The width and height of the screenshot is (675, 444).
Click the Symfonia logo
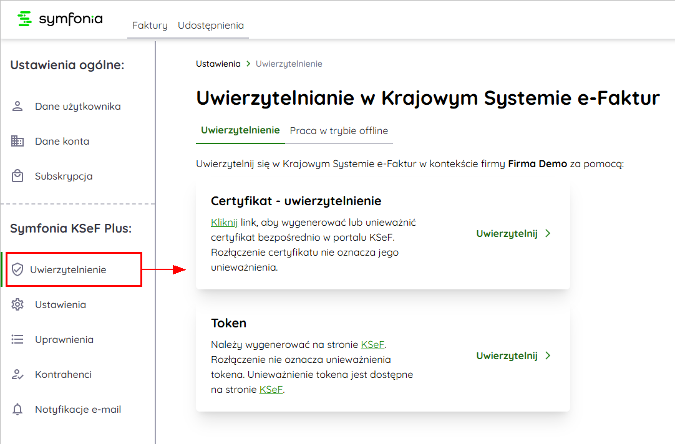pos(60,19)
